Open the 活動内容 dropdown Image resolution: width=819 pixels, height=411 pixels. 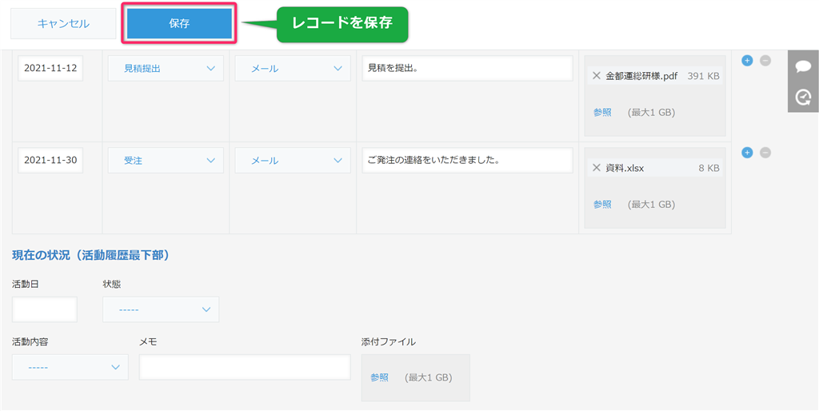[x=70, y=367]
